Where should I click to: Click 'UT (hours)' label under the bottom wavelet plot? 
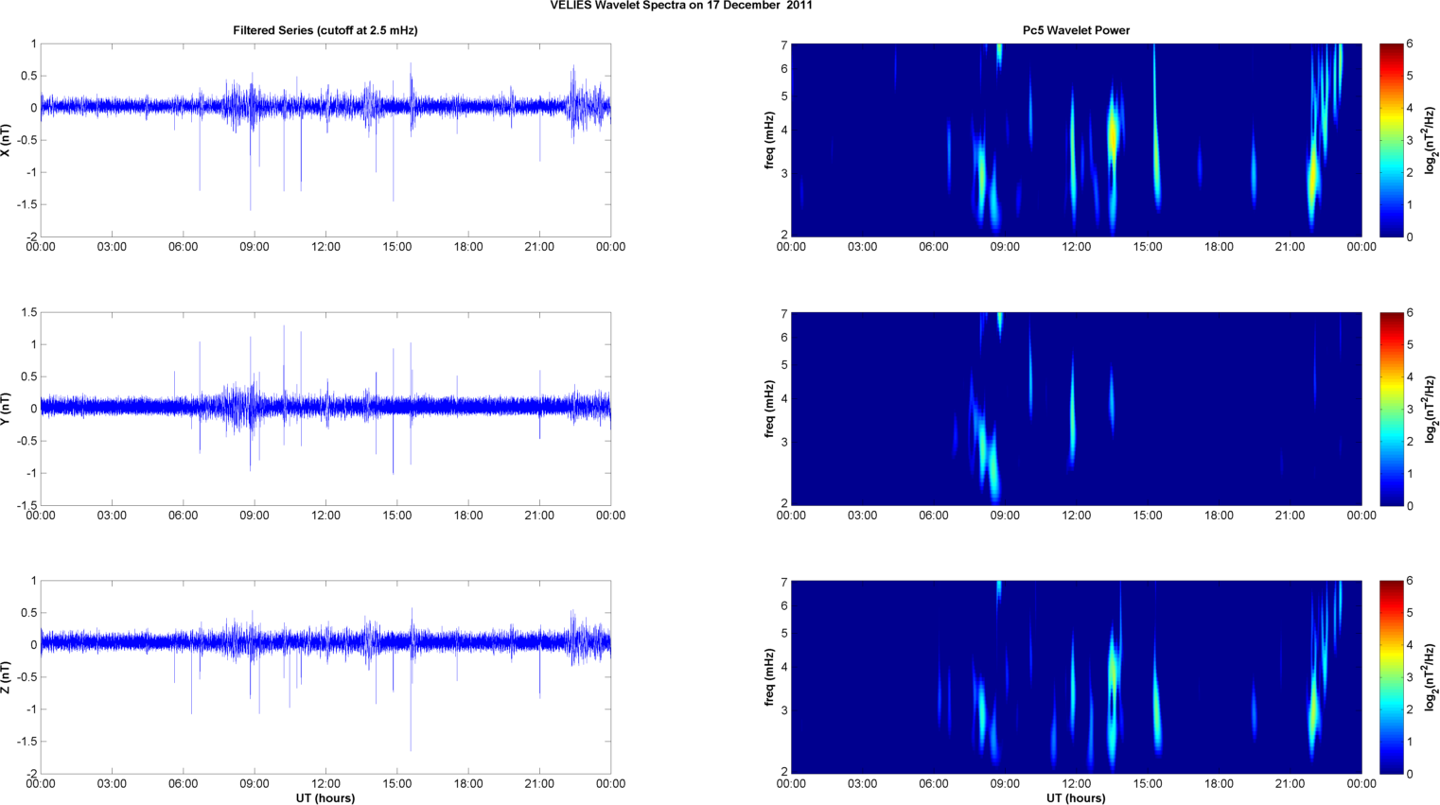pyautogui.click(x=1076, y=797)
